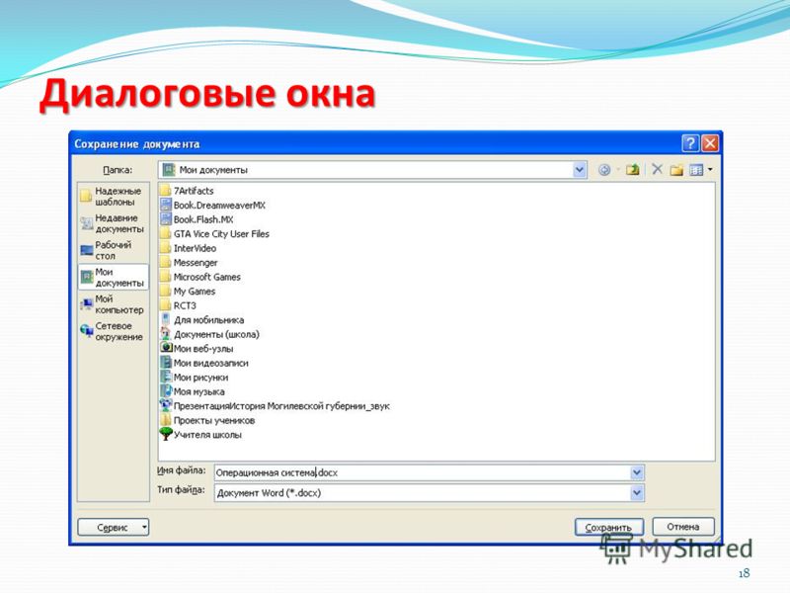
Task: Open the Папка folder dropdown arrow
Action: coord(580,170)
